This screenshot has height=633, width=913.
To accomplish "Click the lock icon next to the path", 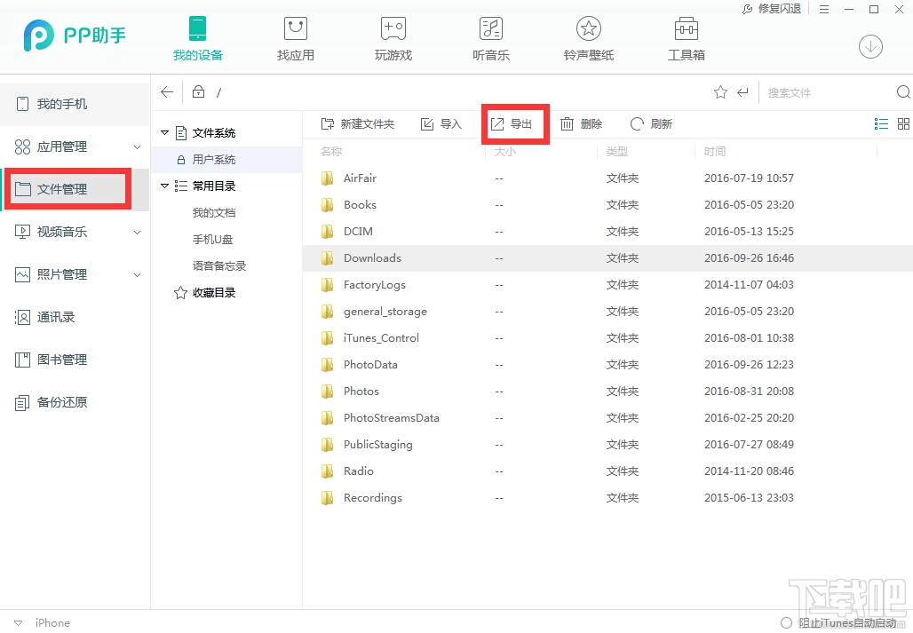I will [x=197, y=91].
